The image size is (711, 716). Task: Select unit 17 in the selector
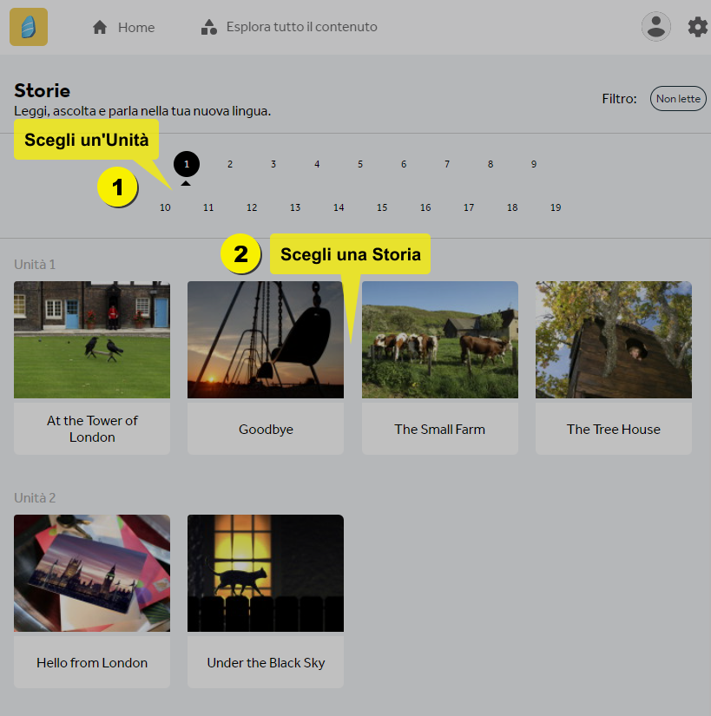[x=469, y=207]
